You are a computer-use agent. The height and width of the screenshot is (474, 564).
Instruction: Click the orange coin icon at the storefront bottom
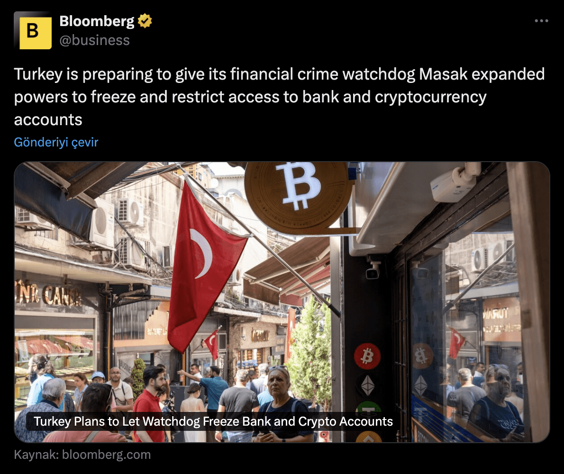369,437
